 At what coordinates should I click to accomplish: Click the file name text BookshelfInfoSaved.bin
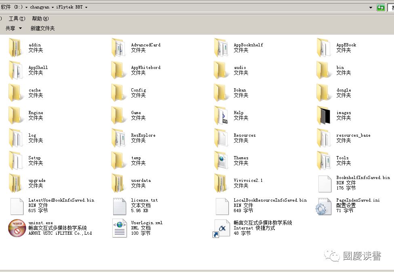363,177
